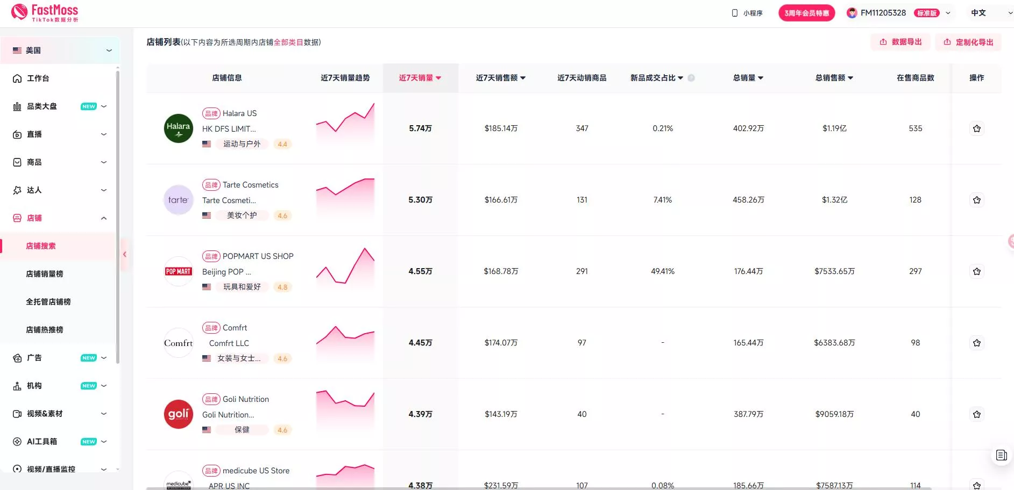Open 全托管店铺榜 menu item
1014x490 pixels.
click(48, 302)
